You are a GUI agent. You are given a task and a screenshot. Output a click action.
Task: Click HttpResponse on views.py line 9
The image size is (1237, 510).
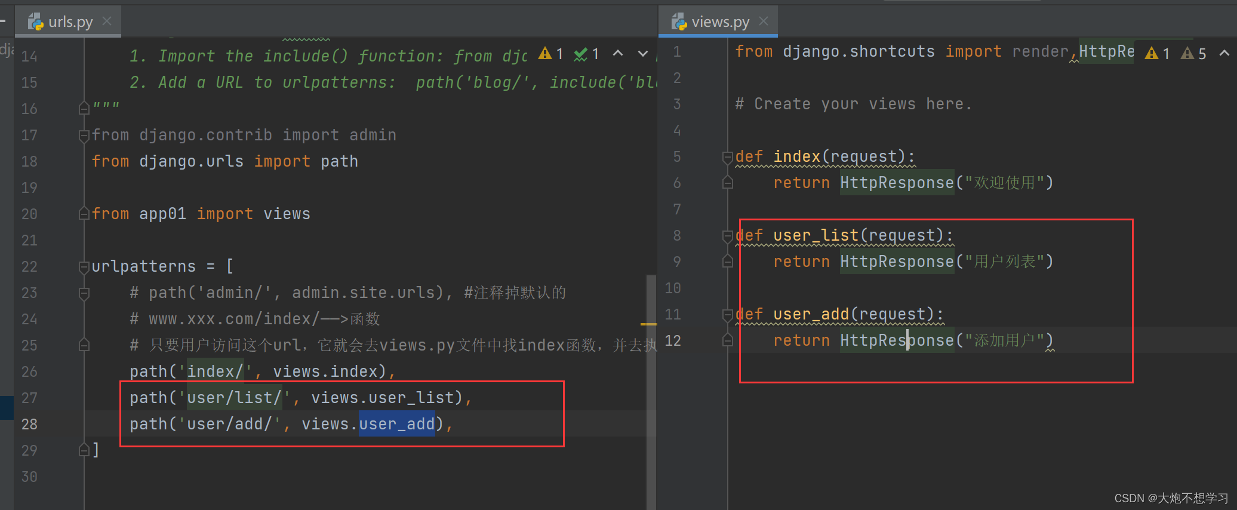click(897, 262)
